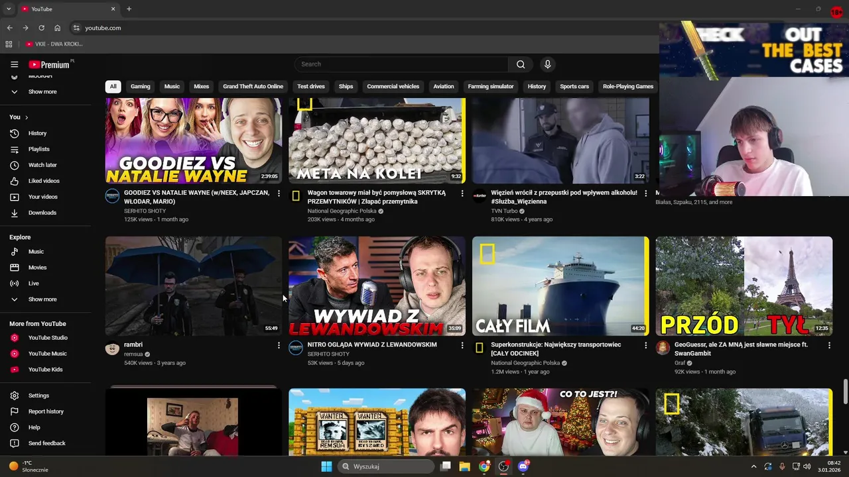The width and height of the screenshot is (849, 477).
Task: Open the YouTube hamburger guide menu
Action: click(x=14, y=64)
